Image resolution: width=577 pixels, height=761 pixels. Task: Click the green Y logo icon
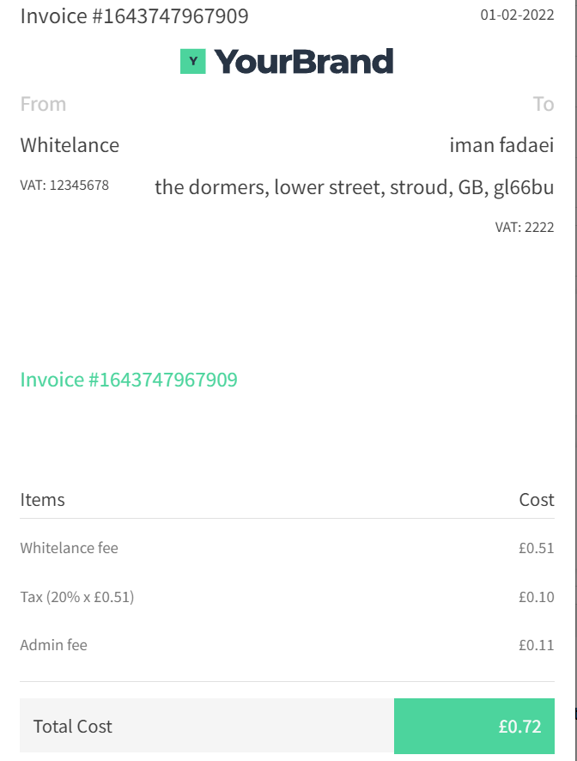pyautogui.click(x=192, y=61)
